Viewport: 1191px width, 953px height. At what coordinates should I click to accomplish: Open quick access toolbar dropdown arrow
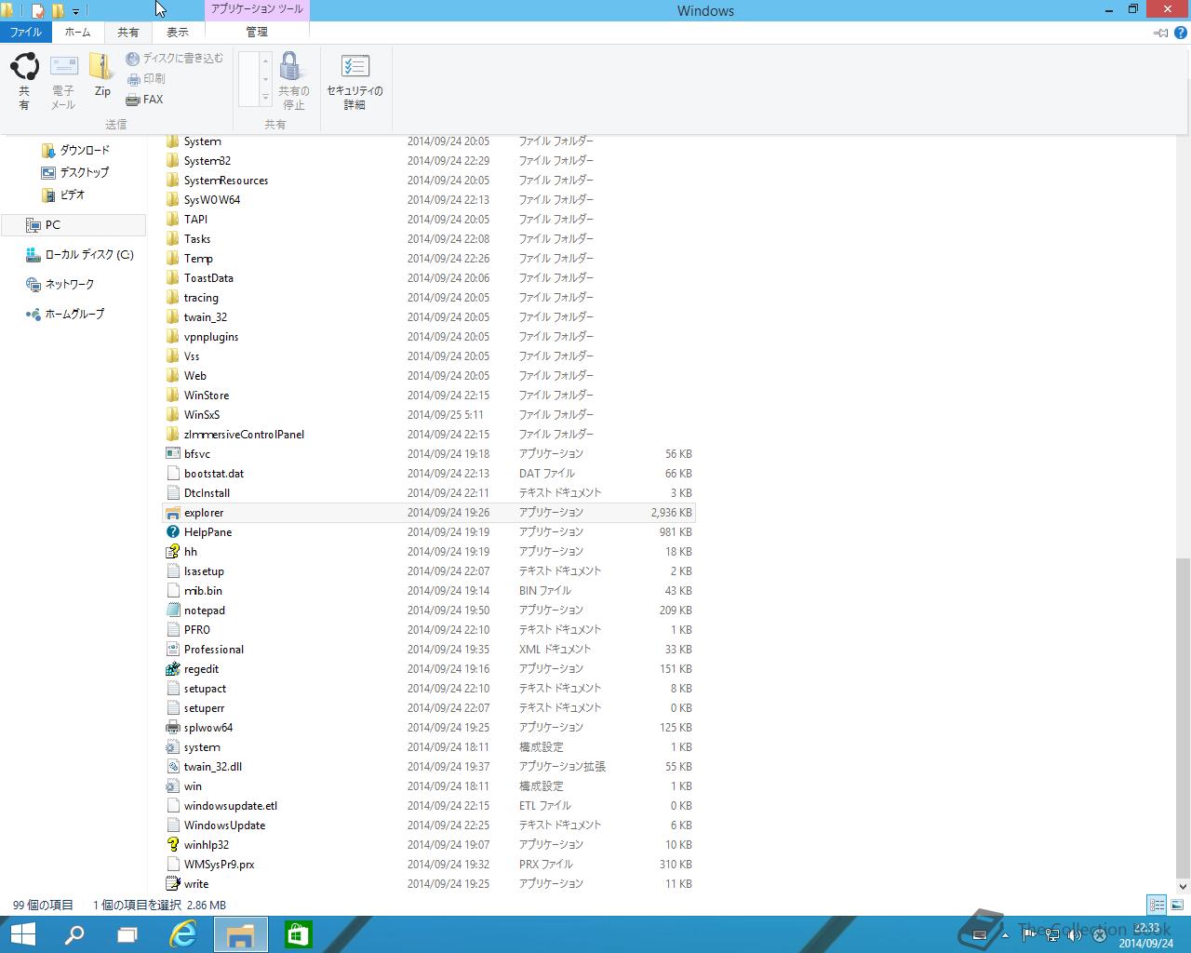coord(75,11)
